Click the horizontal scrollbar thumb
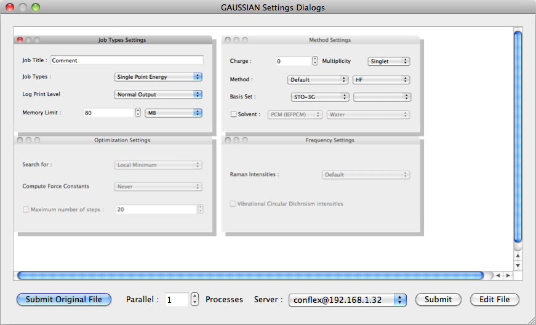 250,275
